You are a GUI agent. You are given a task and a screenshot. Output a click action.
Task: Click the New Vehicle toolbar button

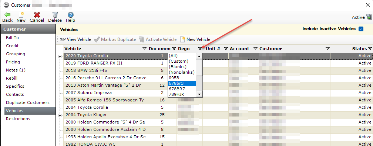click(195, 39)
